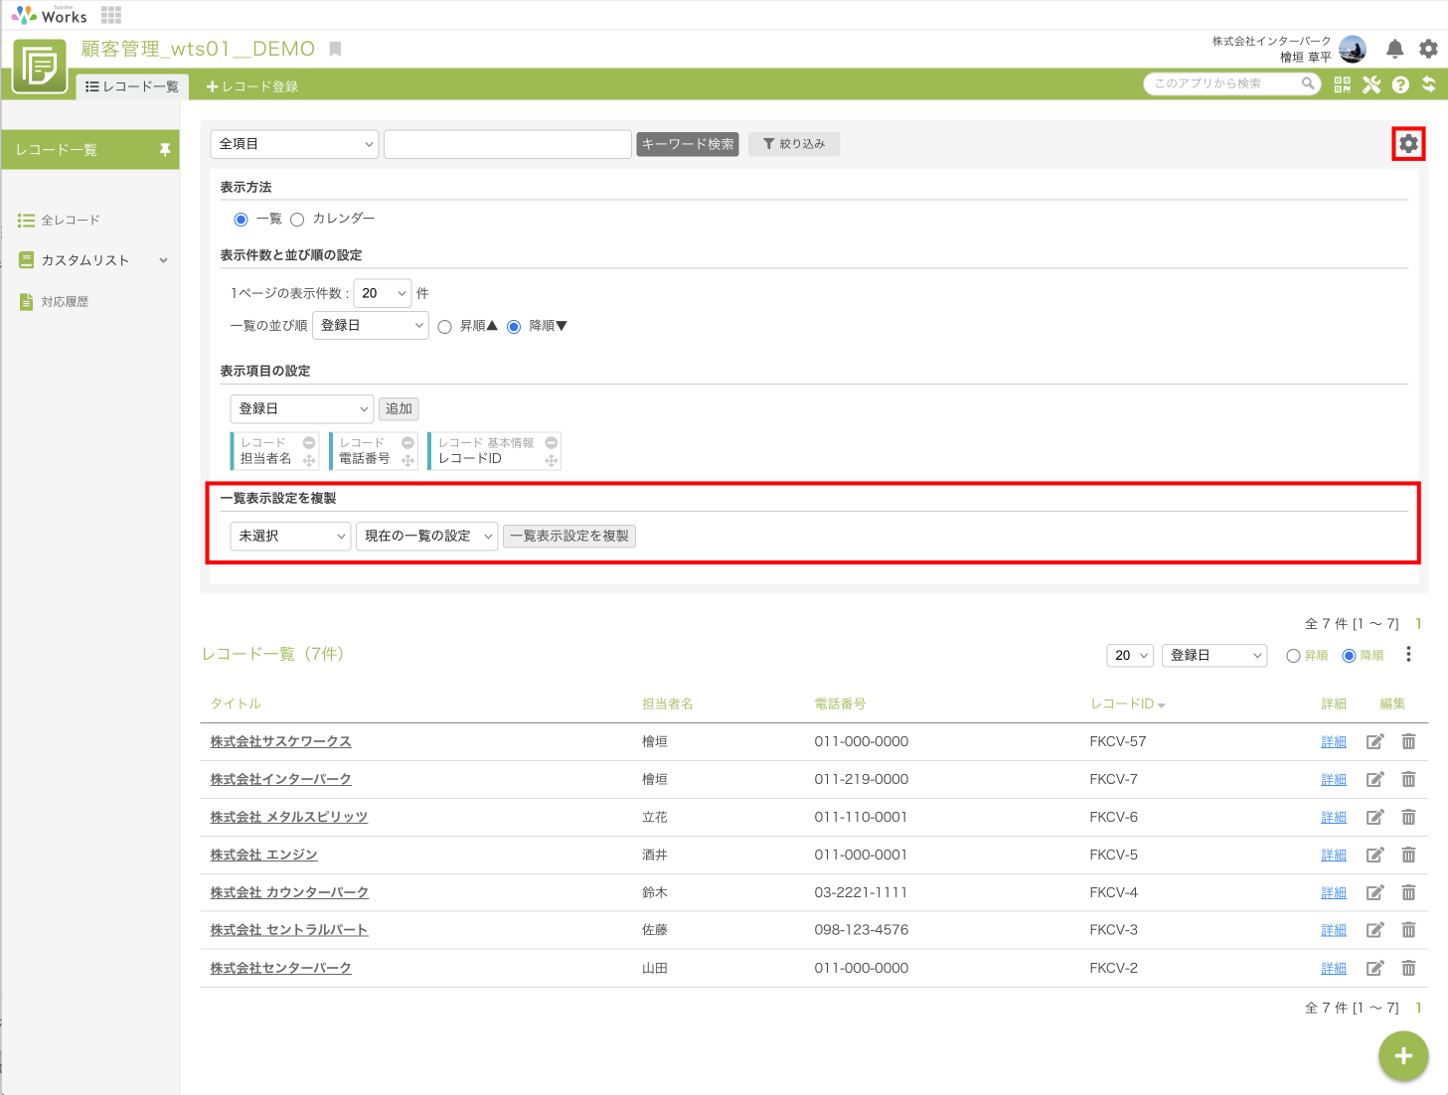The image size is (1448, 1095).
Task: Open the notifications bell
Action: tap(1394, 49)
